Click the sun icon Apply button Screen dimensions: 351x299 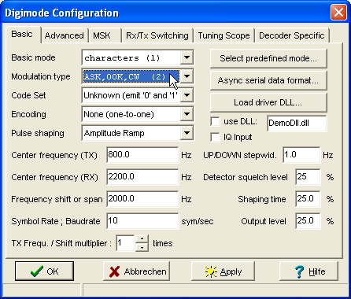click(223, 271)
